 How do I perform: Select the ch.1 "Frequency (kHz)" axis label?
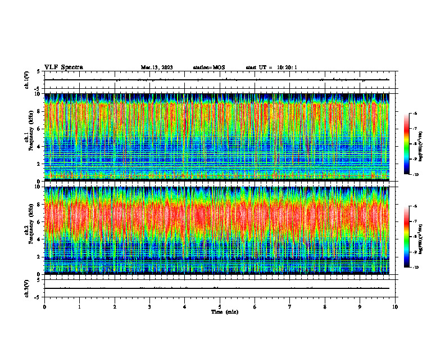pos(31,131)
